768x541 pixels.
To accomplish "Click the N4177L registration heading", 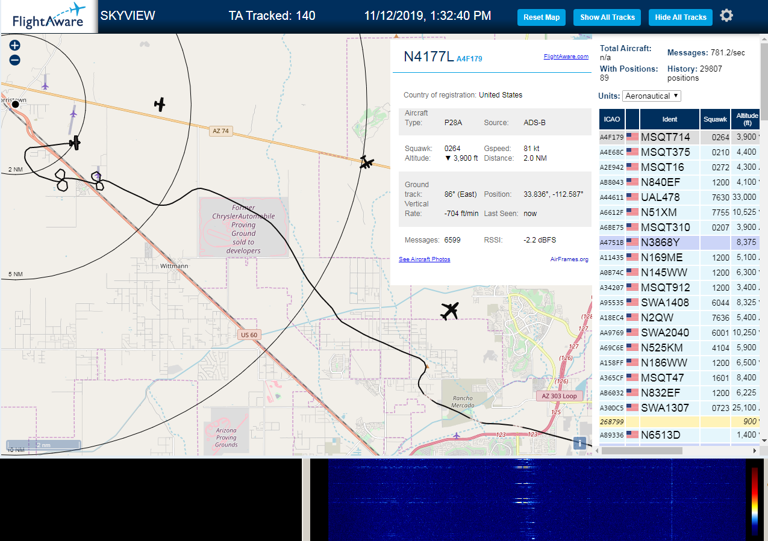I will coord(428,57).
